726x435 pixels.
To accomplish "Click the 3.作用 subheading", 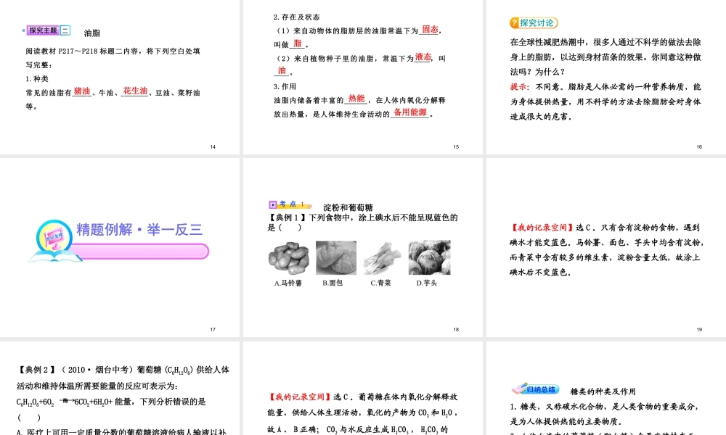I will [x=285, y=86].
